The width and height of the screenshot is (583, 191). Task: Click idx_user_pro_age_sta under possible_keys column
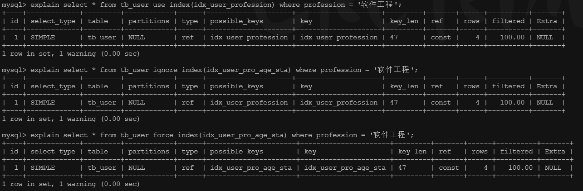251,168
